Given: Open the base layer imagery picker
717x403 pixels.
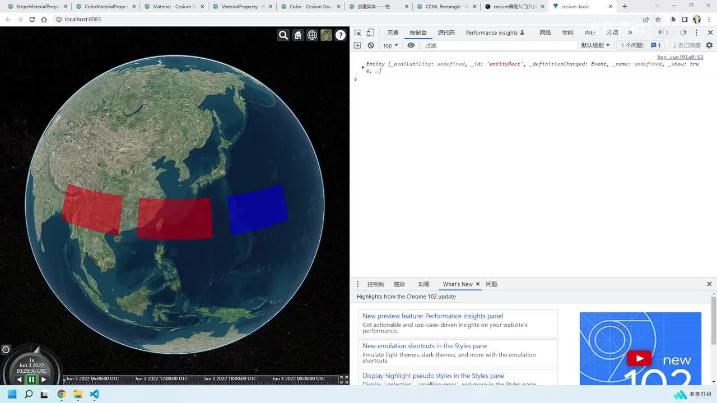Looking at the screenshot, I should click(327, 35).
